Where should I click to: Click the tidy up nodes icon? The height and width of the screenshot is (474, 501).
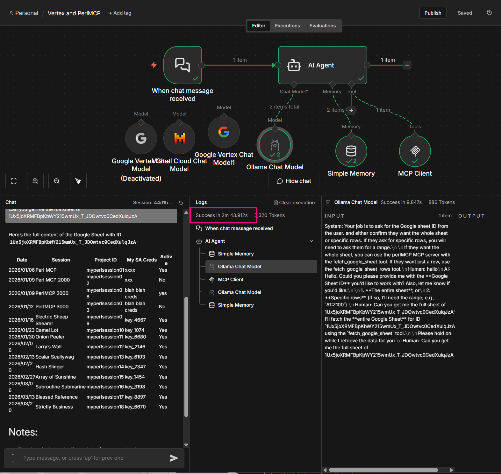tap(78, 181)
